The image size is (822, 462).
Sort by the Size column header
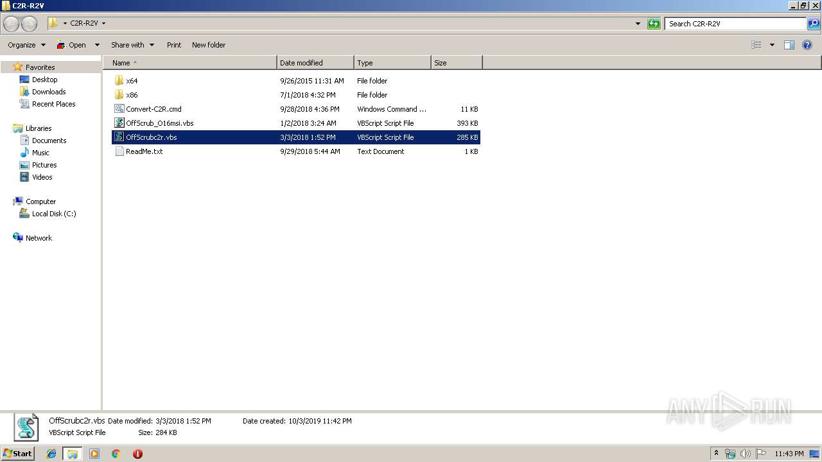(457, 63)
